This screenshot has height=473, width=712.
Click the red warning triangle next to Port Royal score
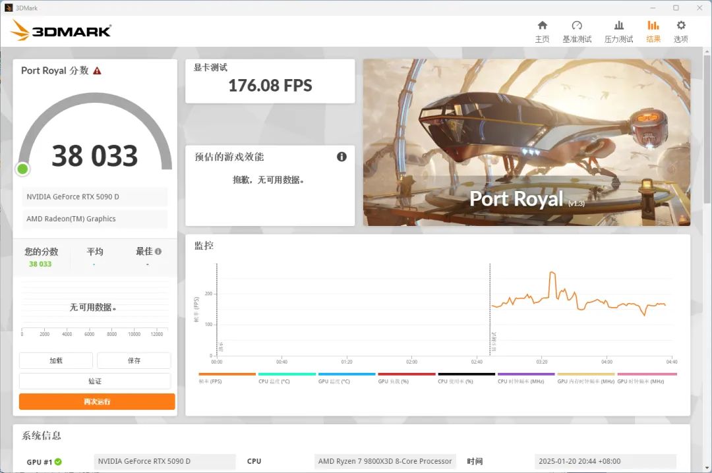(x=97, y=70)
